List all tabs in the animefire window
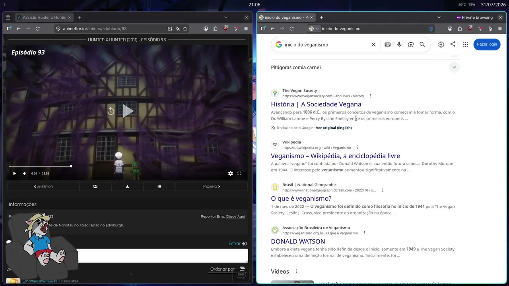509x286 pixels. 226,17
